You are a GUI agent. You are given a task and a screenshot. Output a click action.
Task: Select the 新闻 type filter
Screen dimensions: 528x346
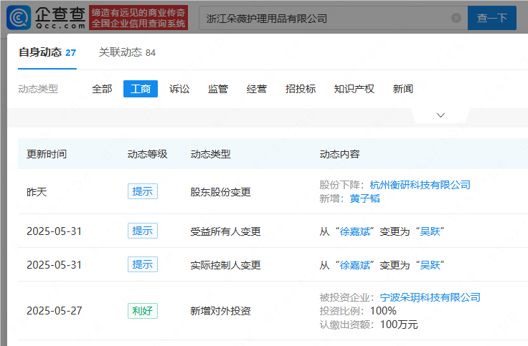tap(403, 89)
